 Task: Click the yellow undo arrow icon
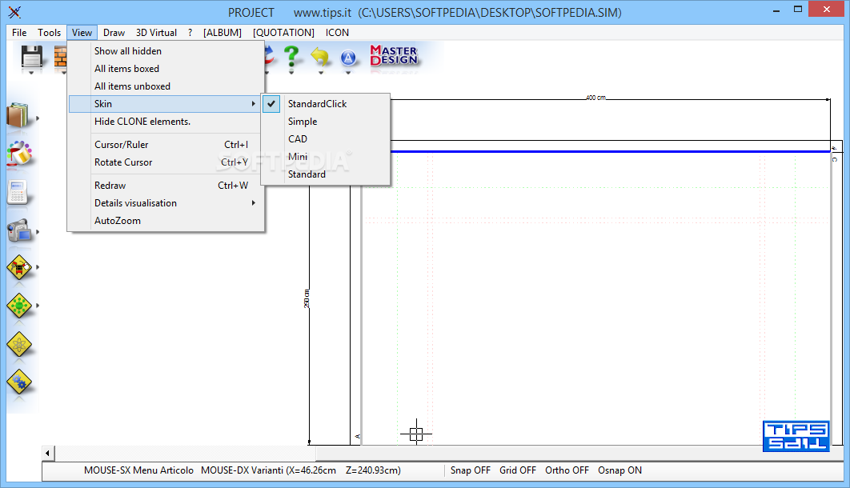pos(320,57)
